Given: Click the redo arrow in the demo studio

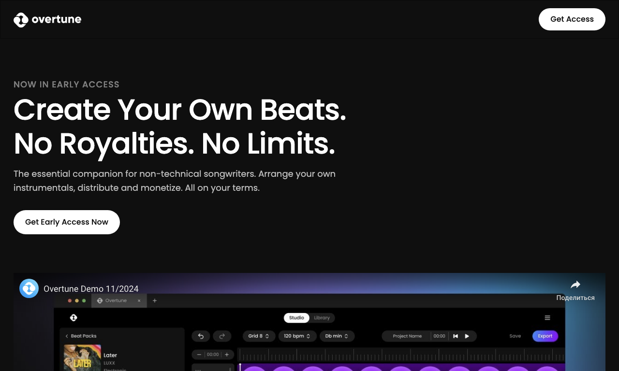Looking at the screenshot, I should (222, 336).
